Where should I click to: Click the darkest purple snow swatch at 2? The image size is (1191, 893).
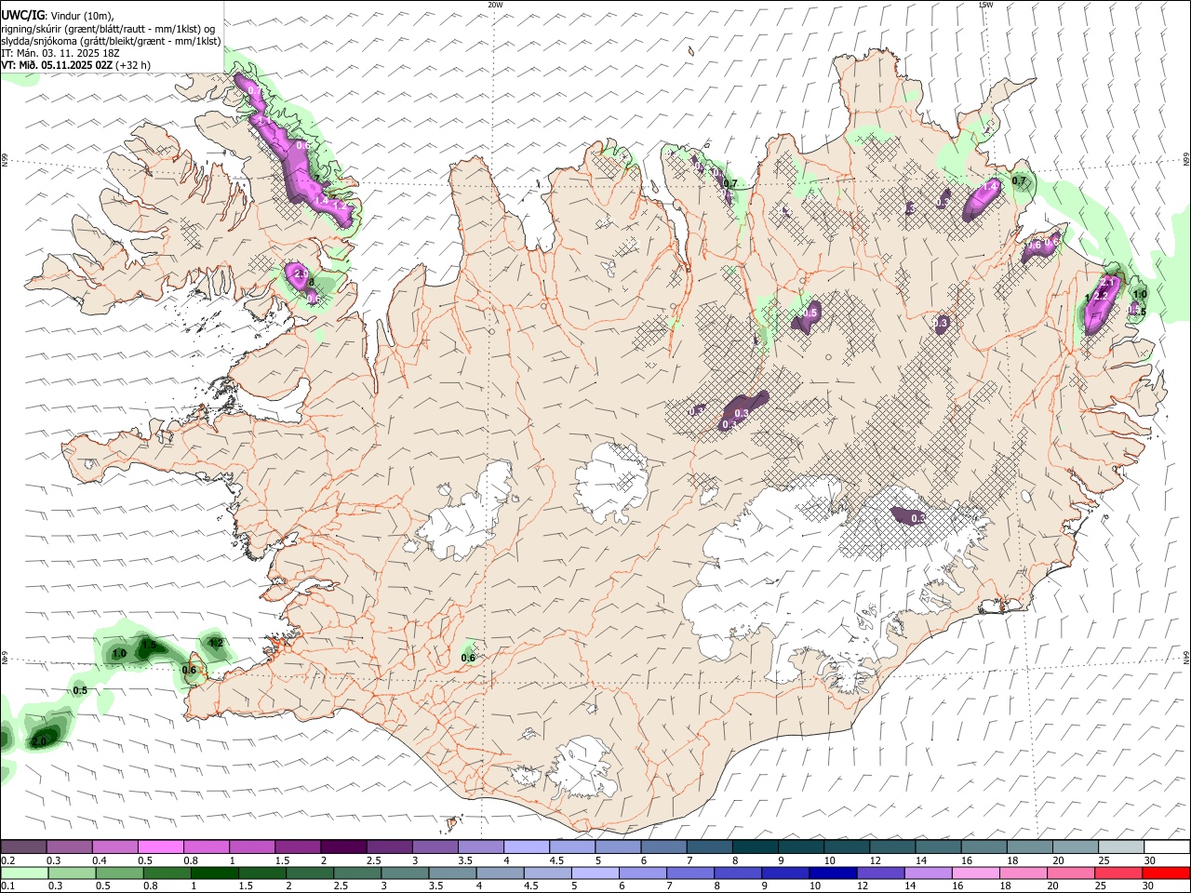click(342, 846)
